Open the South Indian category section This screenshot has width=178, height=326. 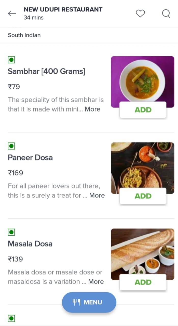point(24,35)
